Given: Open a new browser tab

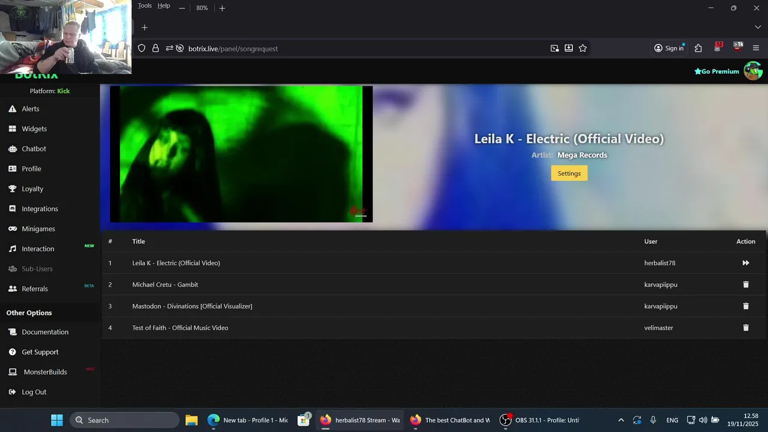Looking at the screenshot, I should tap(144, 27).
